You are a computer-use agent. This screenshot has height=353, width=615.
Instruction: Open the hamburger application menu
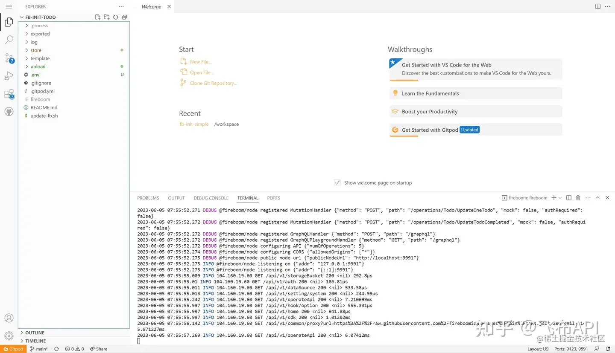(x=9, y=7)
